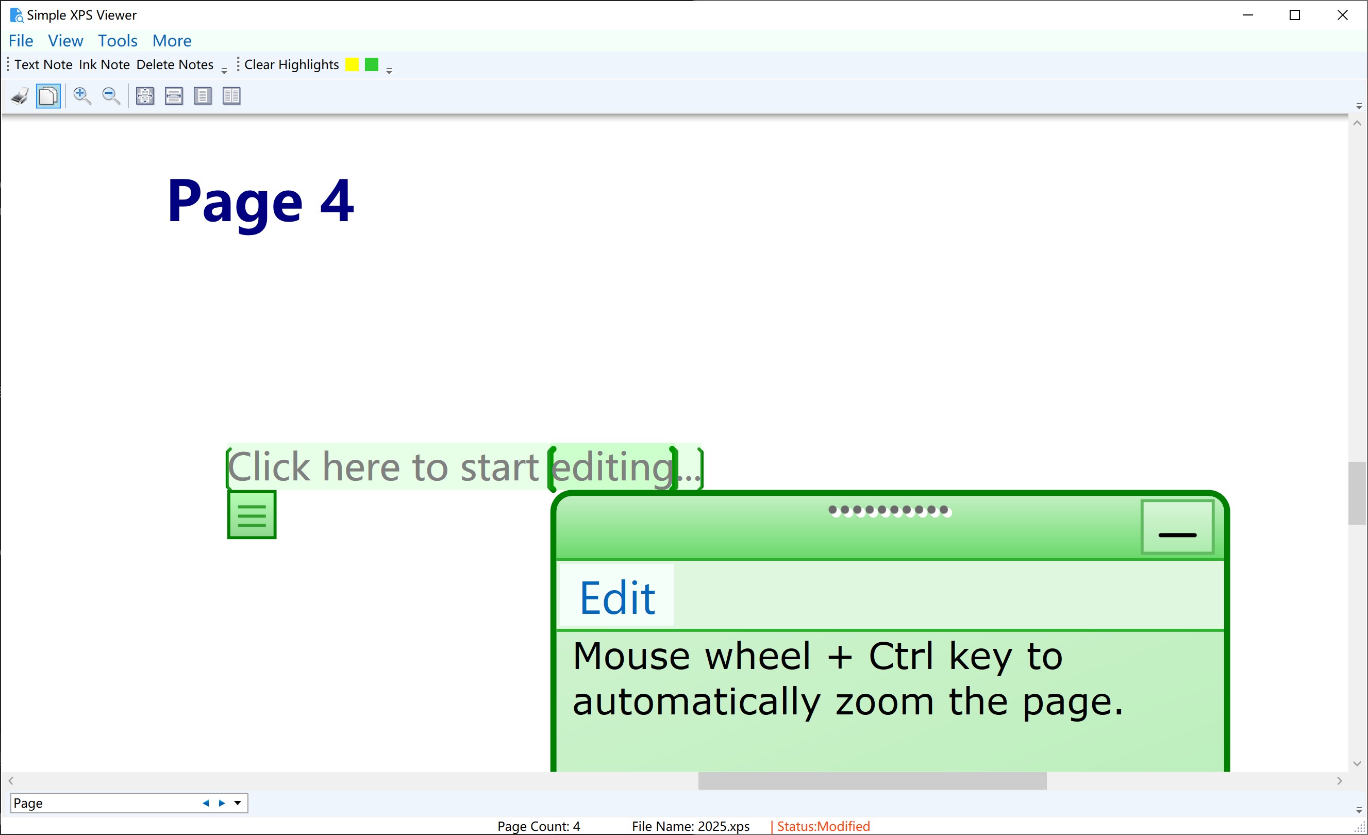Switch to two-page book view

(231, 95)
